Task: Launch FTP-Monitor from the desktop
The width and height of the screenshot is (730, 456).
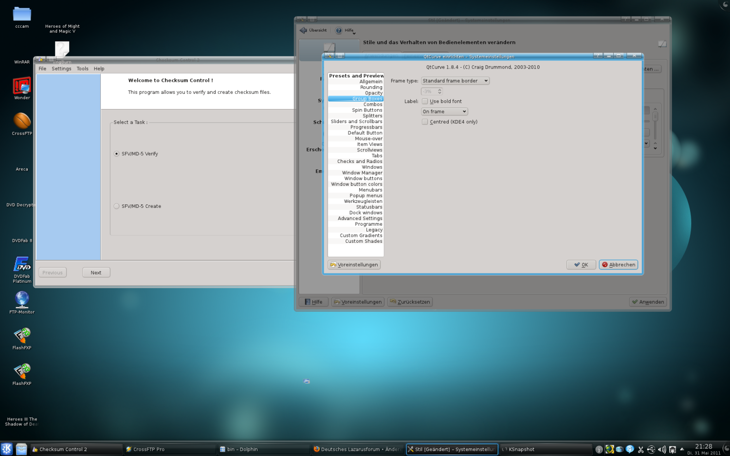Action: tap(22, 300)
